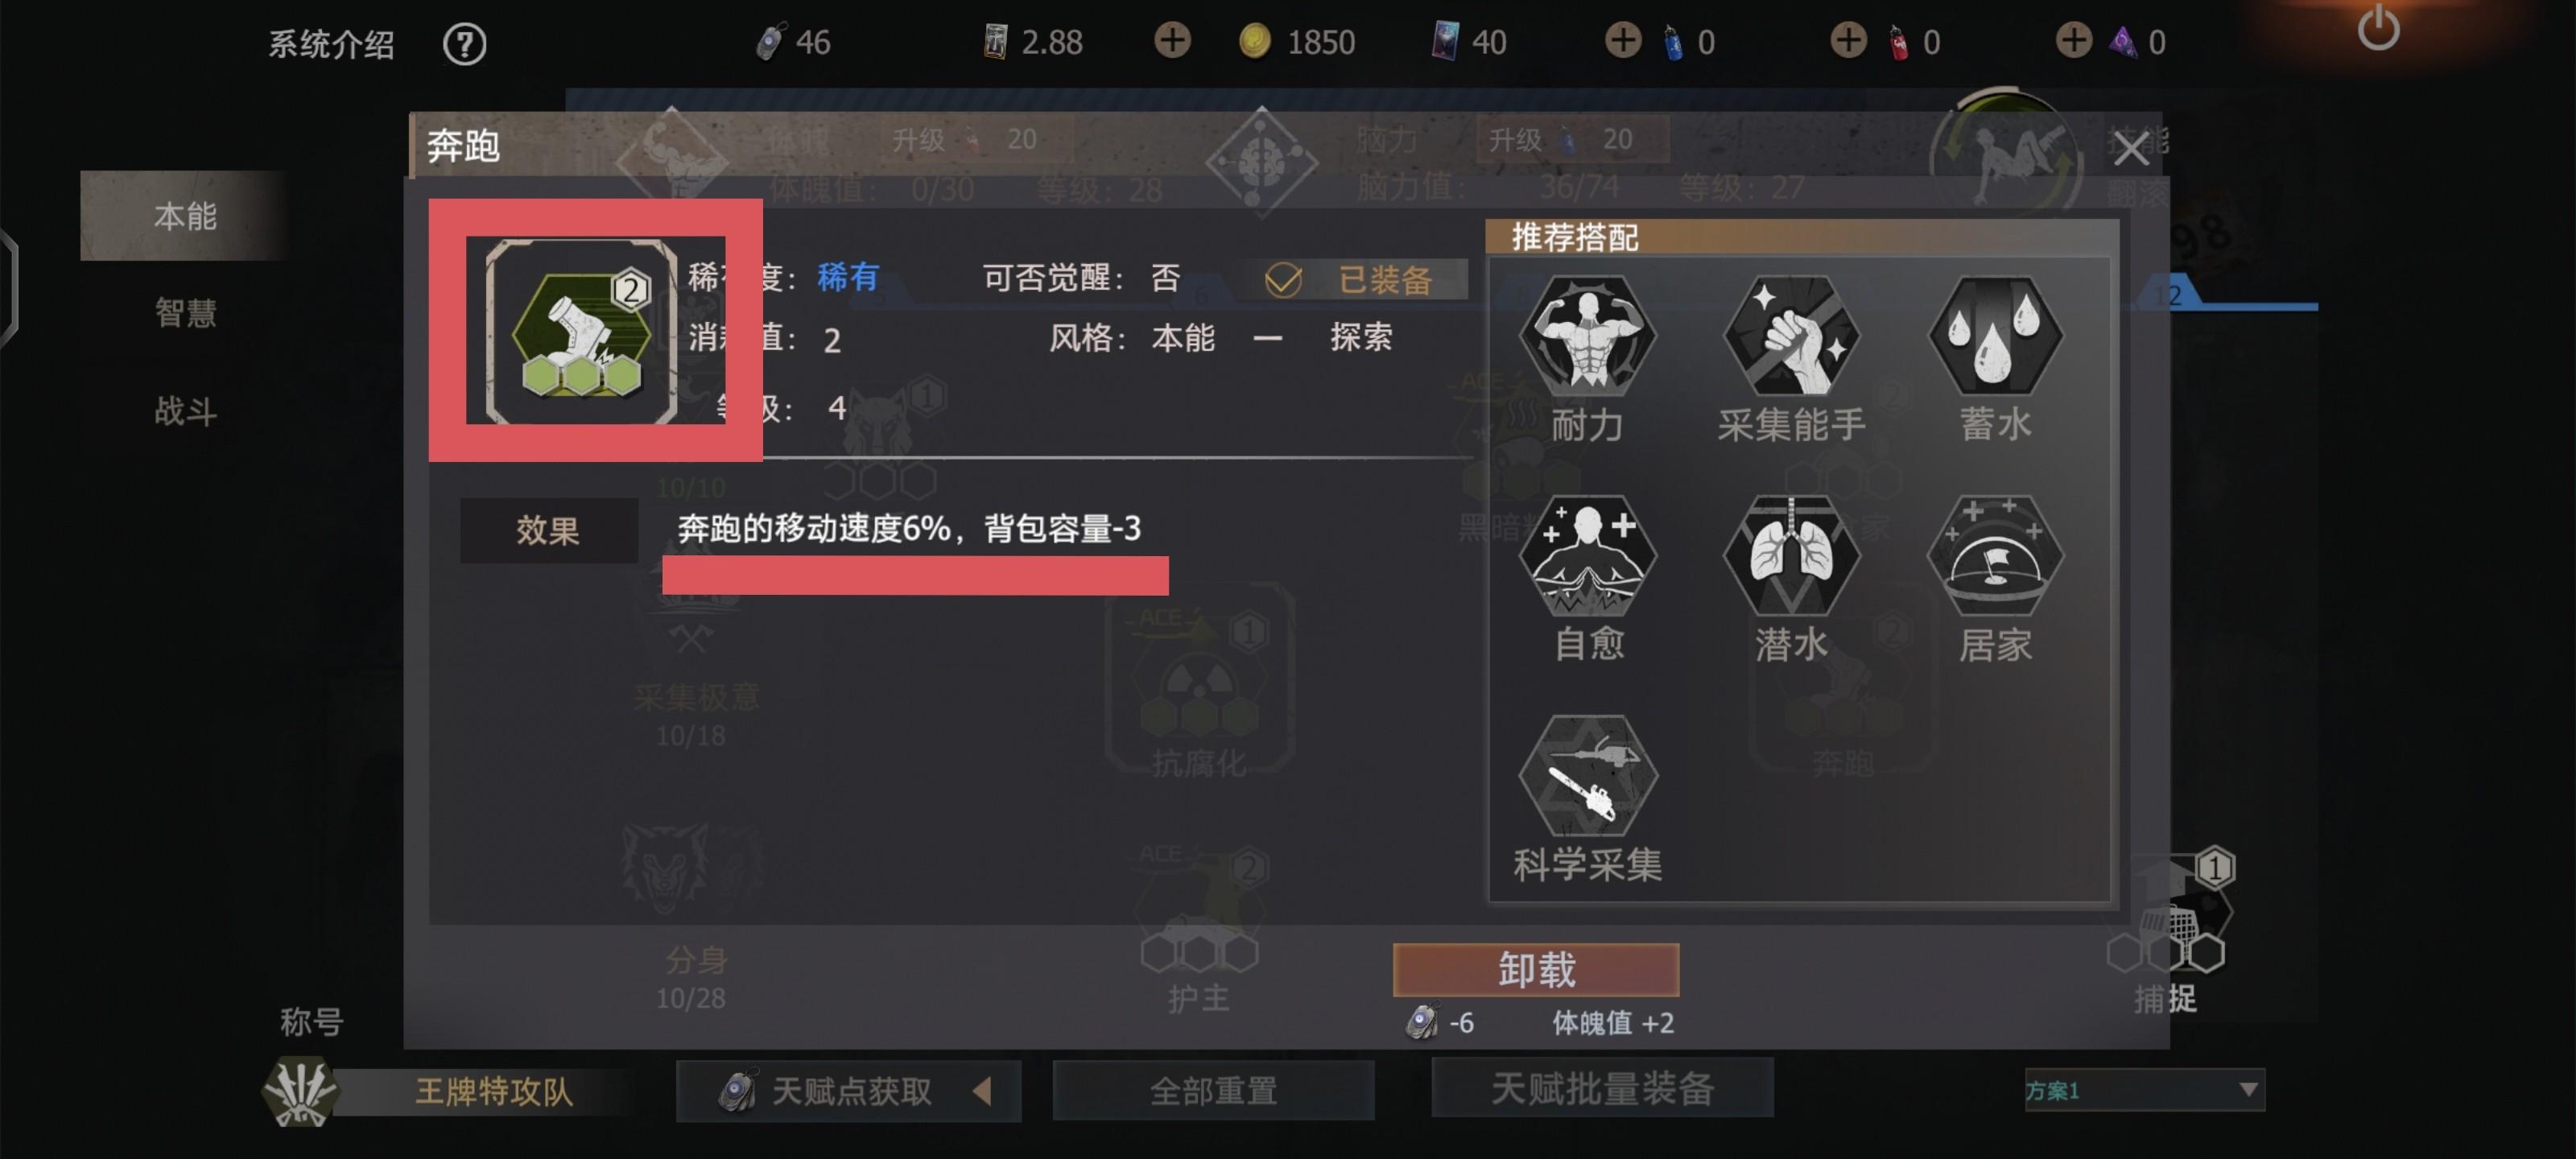This screenshot has width=2576, height=1159.
Task: Add more gold coins with the plus button
Action: [1172, 41]
